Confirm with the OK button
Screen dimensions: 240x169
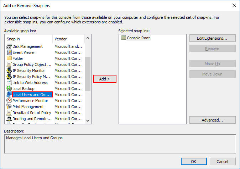click(193, 162)
